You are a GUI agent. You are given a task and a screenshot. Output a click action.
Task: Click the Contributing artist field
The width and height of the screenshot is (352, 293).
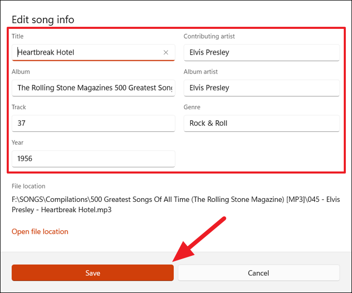261,53
